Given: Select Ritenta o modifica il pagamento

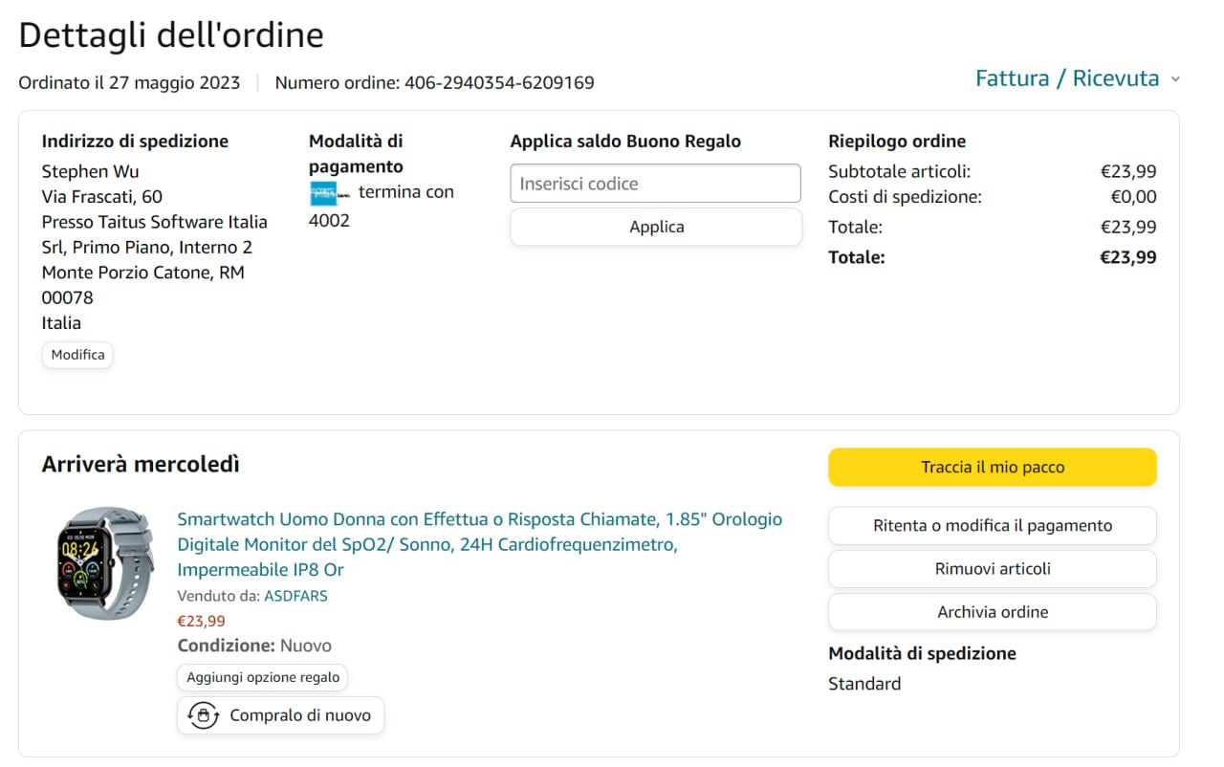Looking at the screenshot, I should (992, 525).
